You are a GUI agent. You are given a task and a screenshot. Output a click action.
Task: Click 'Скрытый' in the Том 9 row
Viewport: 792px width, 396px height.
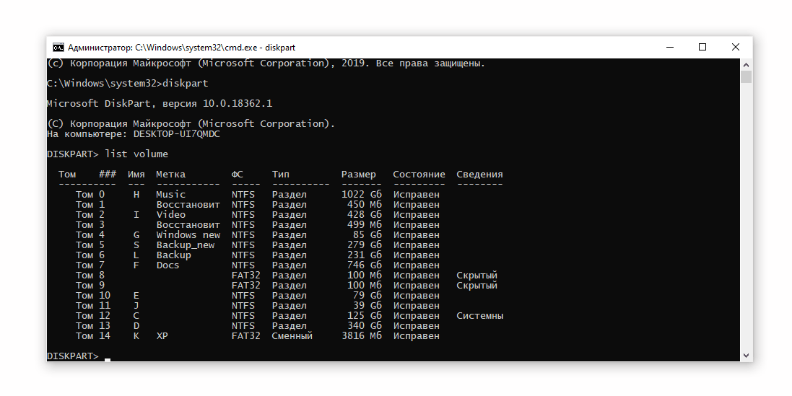(x=476, y=286)
